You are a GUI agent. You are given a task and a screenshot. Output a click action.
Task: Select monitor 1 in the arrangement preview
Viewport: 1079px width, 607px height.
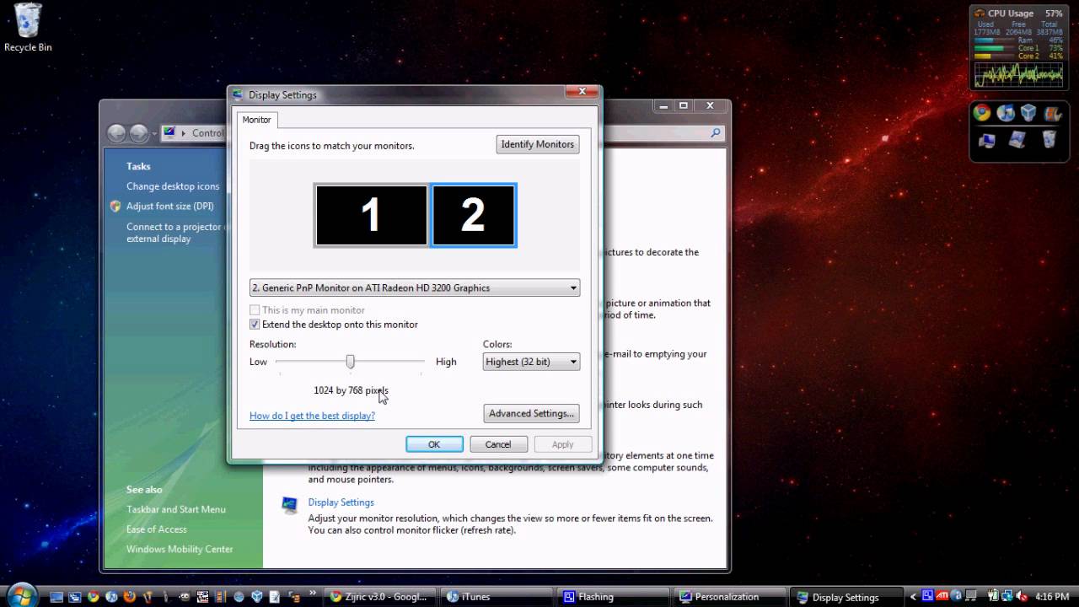371,215
